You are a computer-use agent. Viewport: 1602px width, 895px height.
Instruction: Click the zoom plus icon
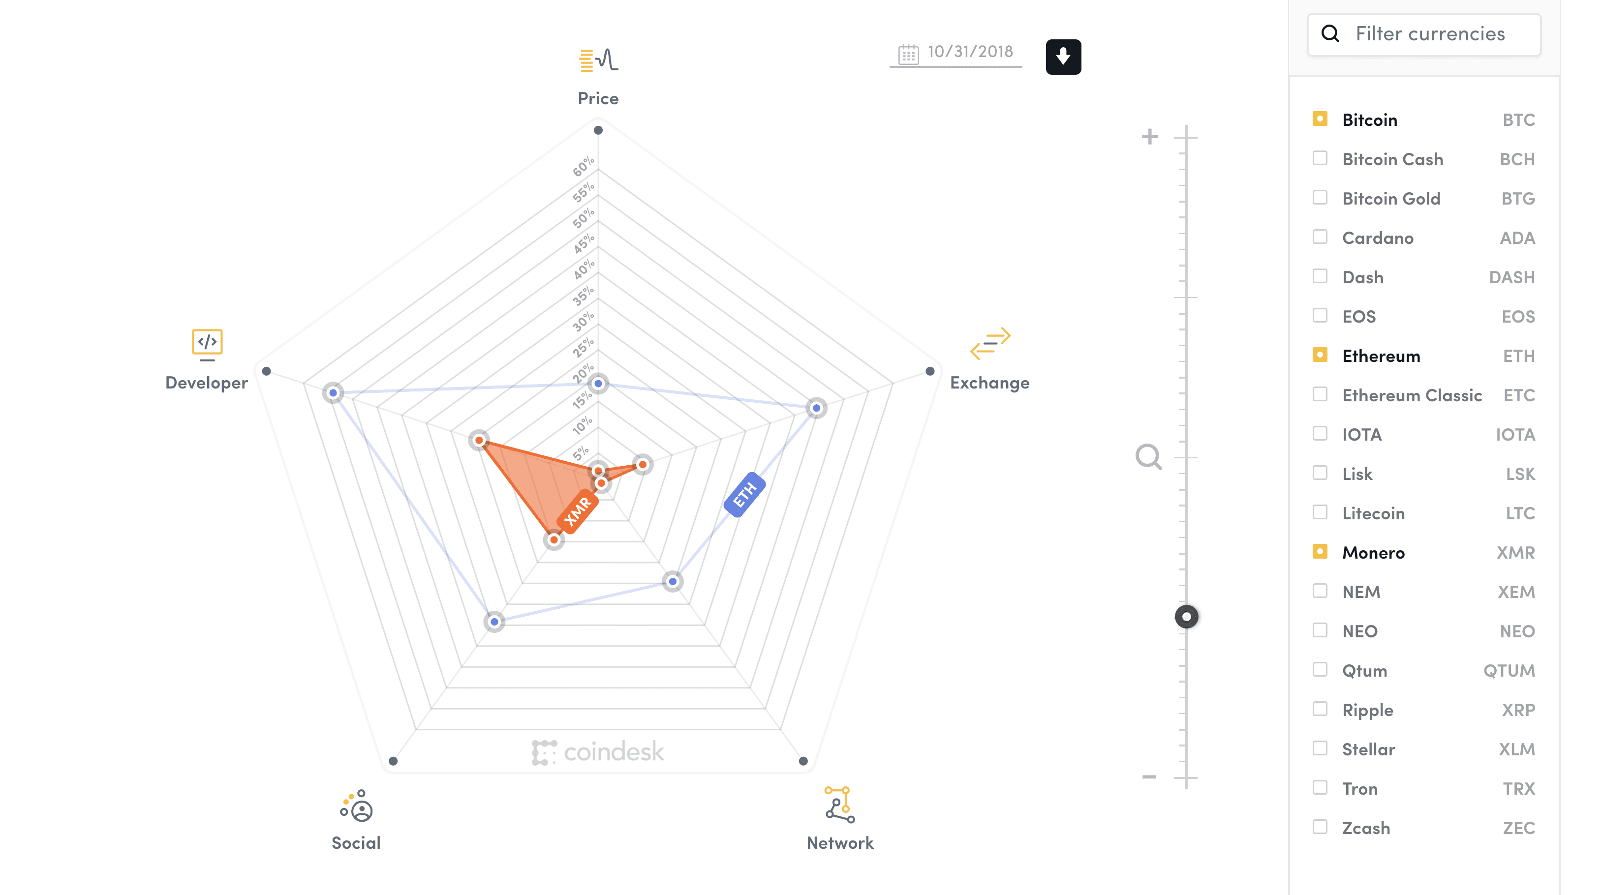pos(1150,137)
